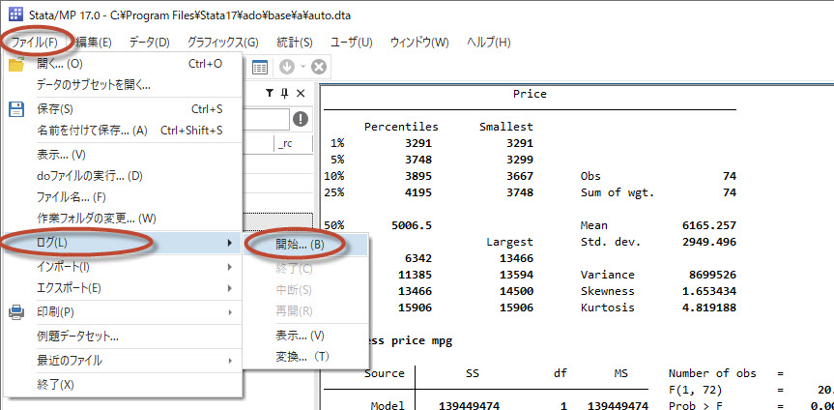Click the _rc column header
Viewport: 834px width, 410px height.
coord(293,144)
